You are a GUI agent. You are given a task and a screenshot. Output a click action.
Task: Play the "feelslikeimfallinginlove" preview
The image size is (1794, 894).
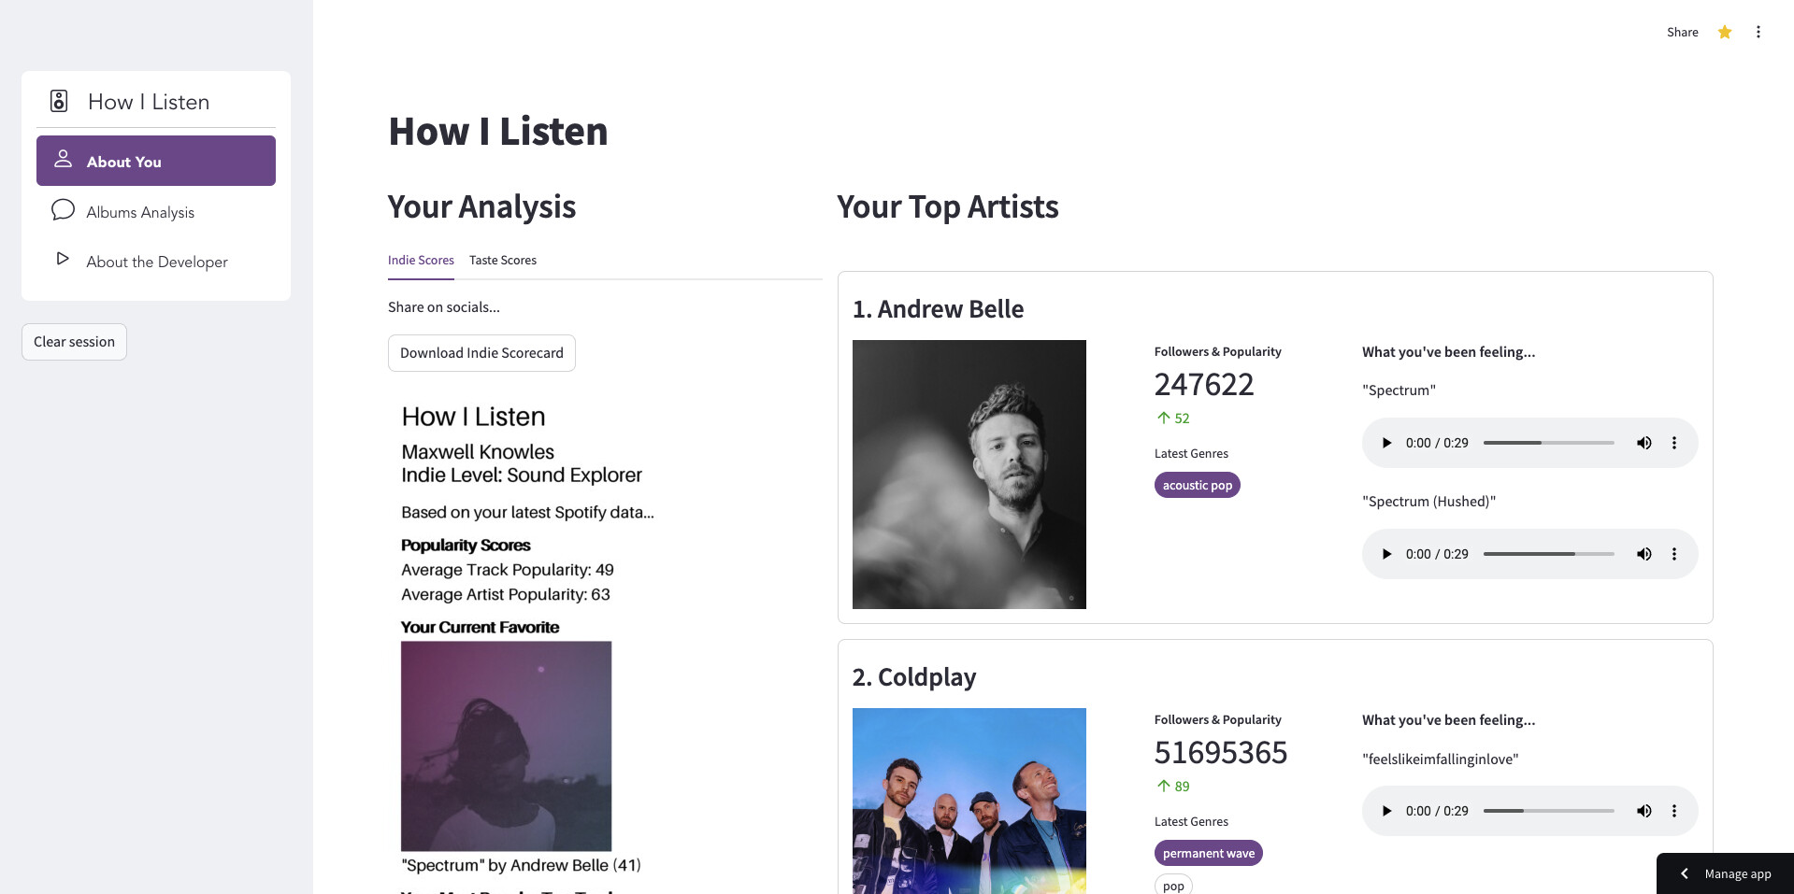coord(1386,811)
